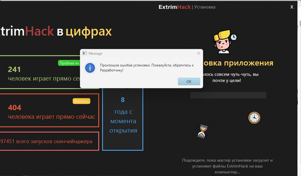Click the skinchanger launches count card

click(49, 141)
